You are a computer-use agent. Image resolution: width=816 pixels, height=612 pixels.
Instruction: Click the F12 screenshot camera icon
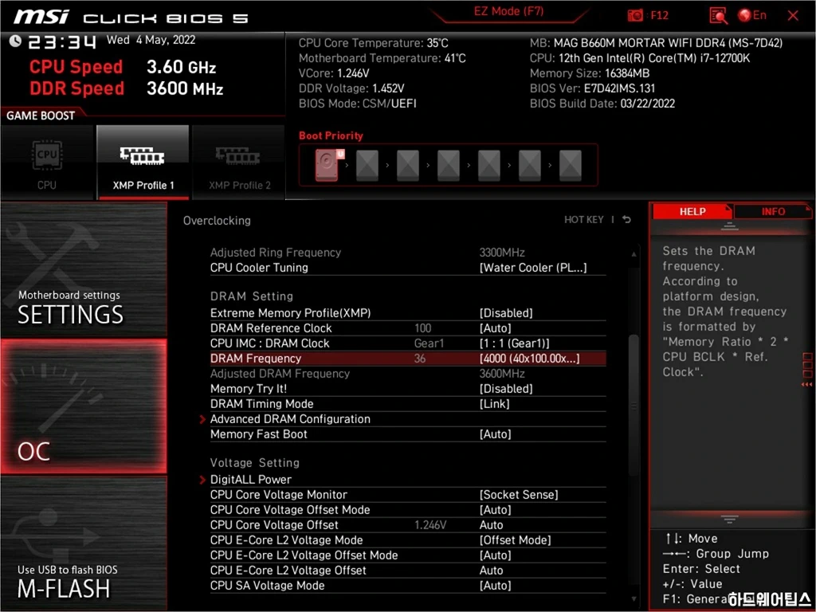[x=635, y=15]
